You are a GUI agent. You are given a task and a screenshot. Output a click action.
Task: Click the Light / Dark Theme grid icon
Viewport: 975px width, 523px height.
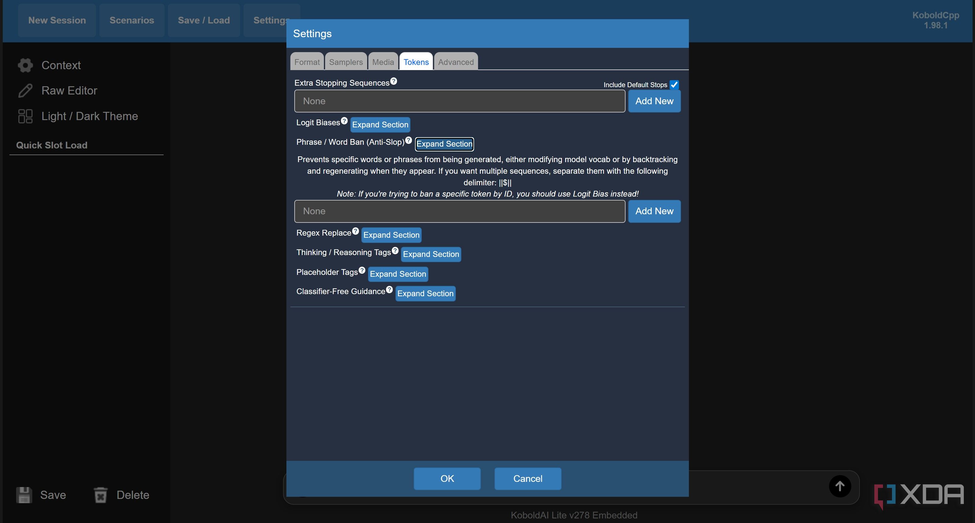pyautogui.click(x=25, y=116)
